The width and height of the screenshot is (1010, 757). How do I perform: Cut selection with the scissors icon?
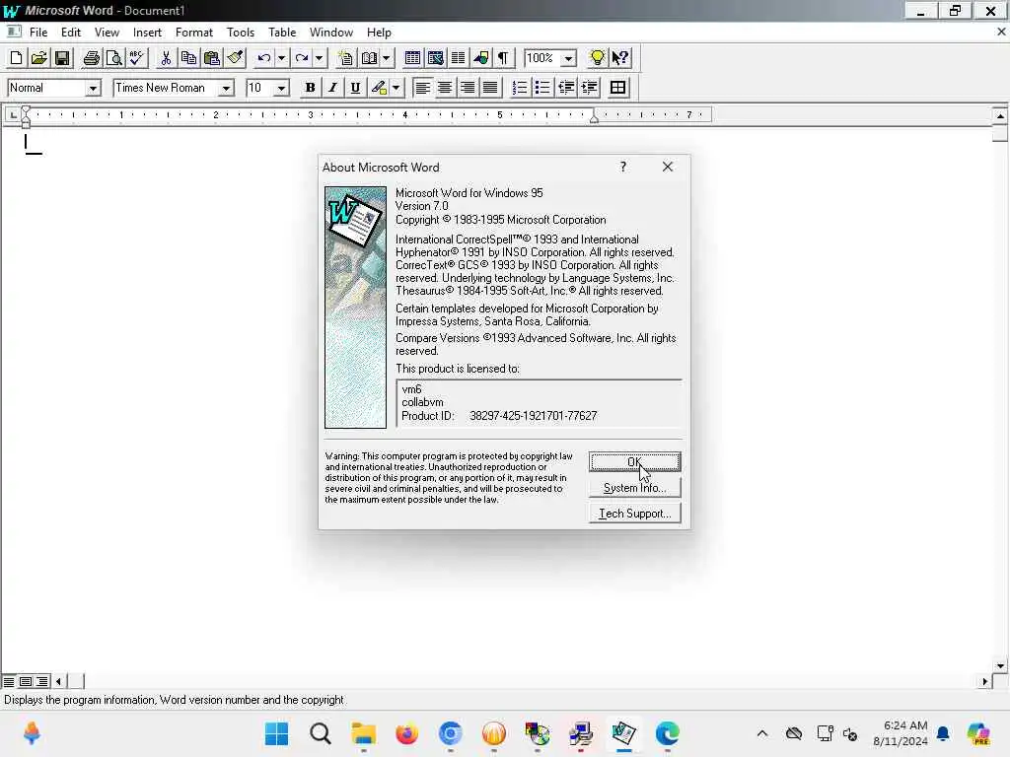point(166,58)
